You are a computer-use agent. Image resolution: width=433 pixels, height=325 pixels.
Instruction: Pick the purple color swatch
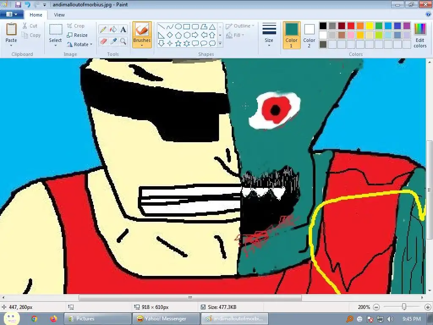[x=407, y=26]
